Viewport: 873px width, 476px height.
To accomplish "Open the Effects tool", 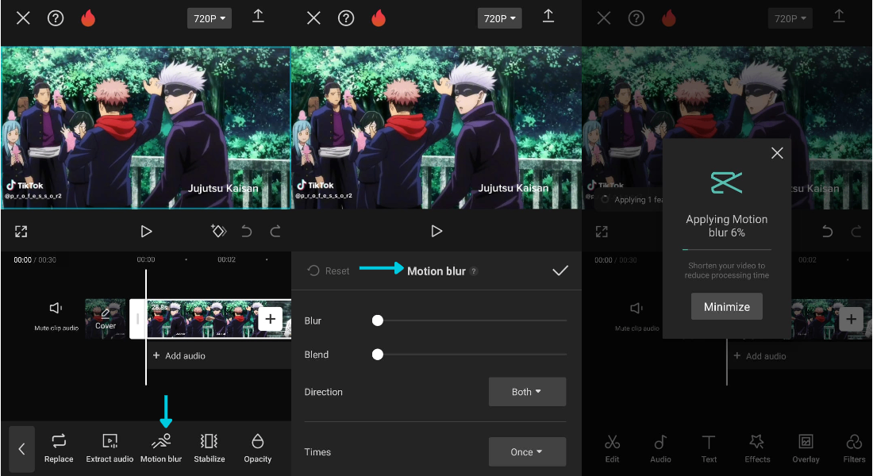I will 757,449.
